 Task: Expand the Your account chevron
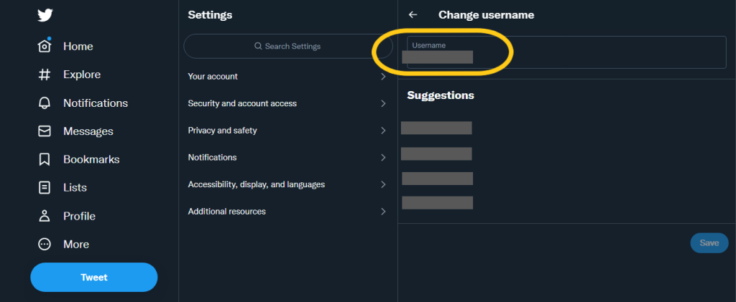pos(383,77)
